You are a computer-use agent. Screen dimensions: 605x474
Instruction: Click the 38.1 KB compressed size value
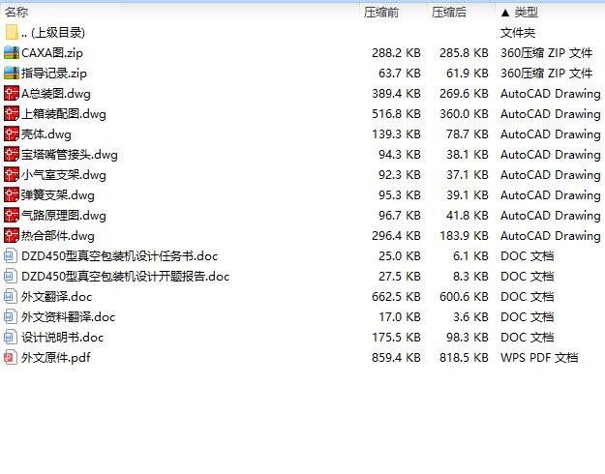468,155
